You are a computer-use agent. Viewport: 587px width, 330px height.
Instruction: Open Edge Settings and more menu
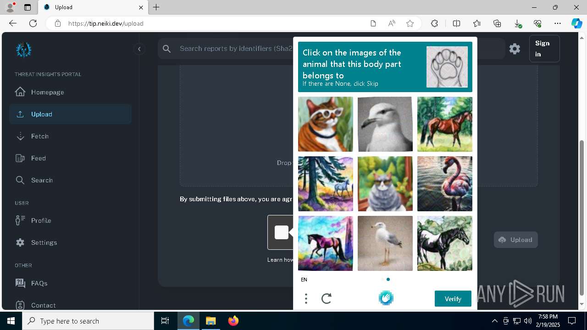[x=558, y=23]
